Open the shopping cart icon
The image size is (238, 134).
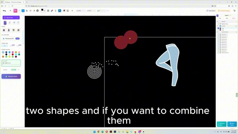click(235, 11)
